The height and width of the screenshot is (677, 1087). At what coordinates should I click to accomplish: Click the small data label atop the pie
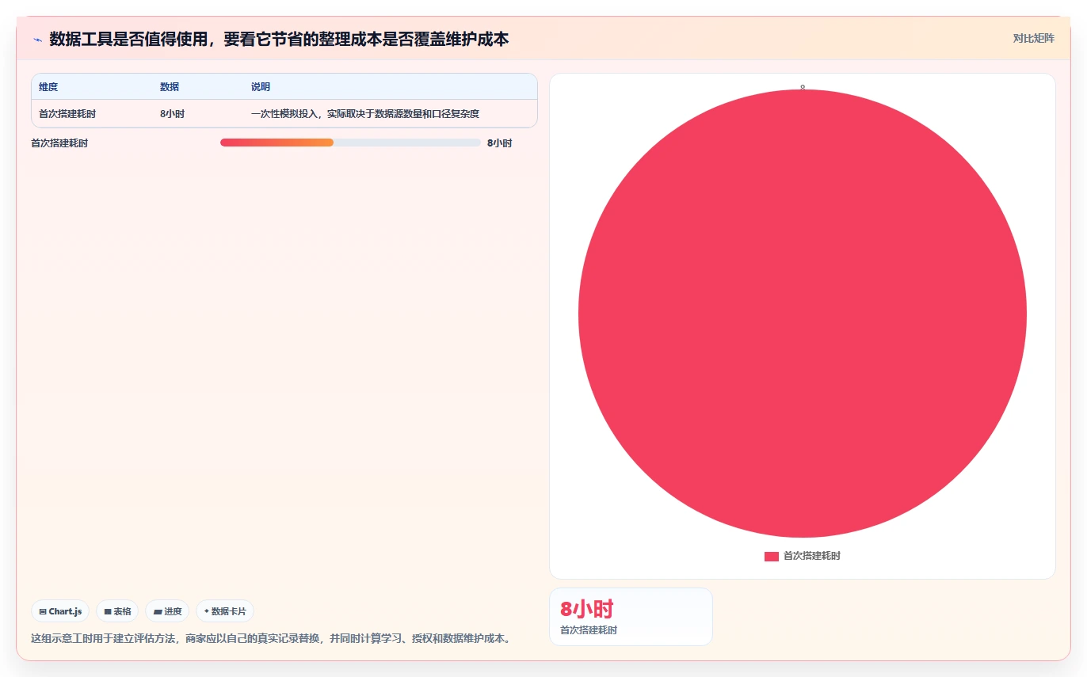pos(803,86)
